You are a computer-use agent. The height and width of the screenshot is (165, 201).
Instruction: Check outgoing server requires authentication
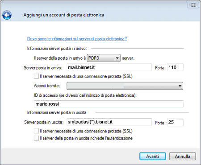pyautogui.click(x=36, y=138)
